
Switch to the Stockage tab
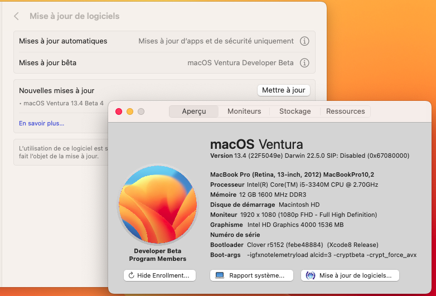(295, 111)
